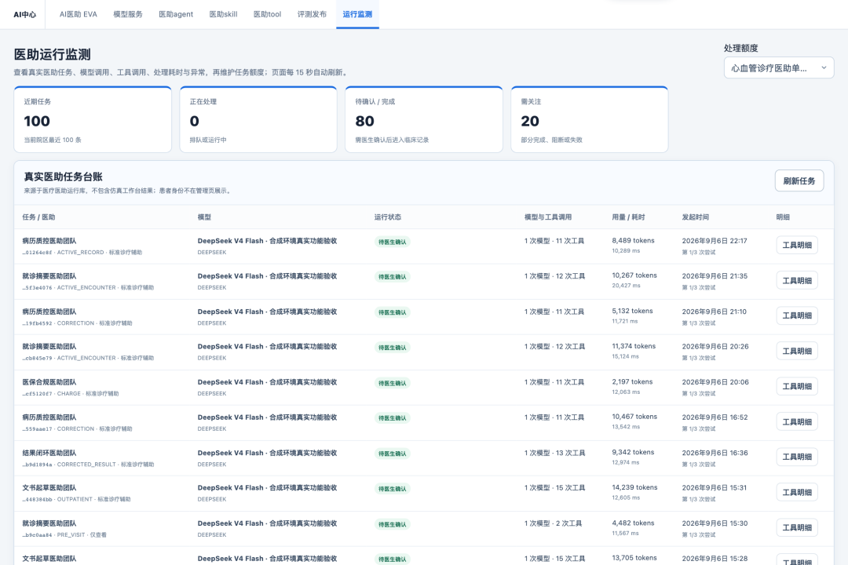
Task: Click the 14,239 tokens usage value
Action: tap(635, 487)
